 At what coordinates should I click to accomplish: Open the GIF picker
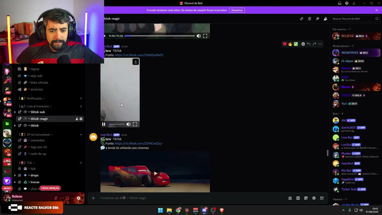(298, 198)
